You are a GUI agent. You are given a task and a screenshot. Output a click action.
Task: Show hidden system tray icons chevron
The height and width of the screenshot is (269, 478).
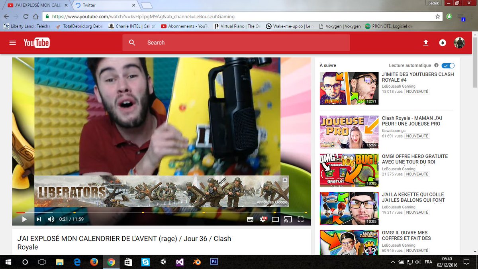393,262
